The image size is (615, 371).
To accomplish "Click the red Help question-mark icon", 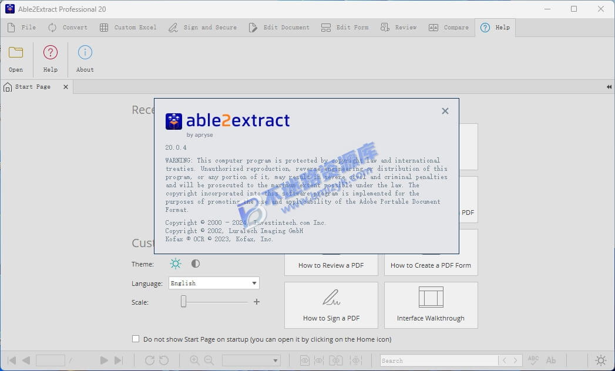I will tap(50, 53).
